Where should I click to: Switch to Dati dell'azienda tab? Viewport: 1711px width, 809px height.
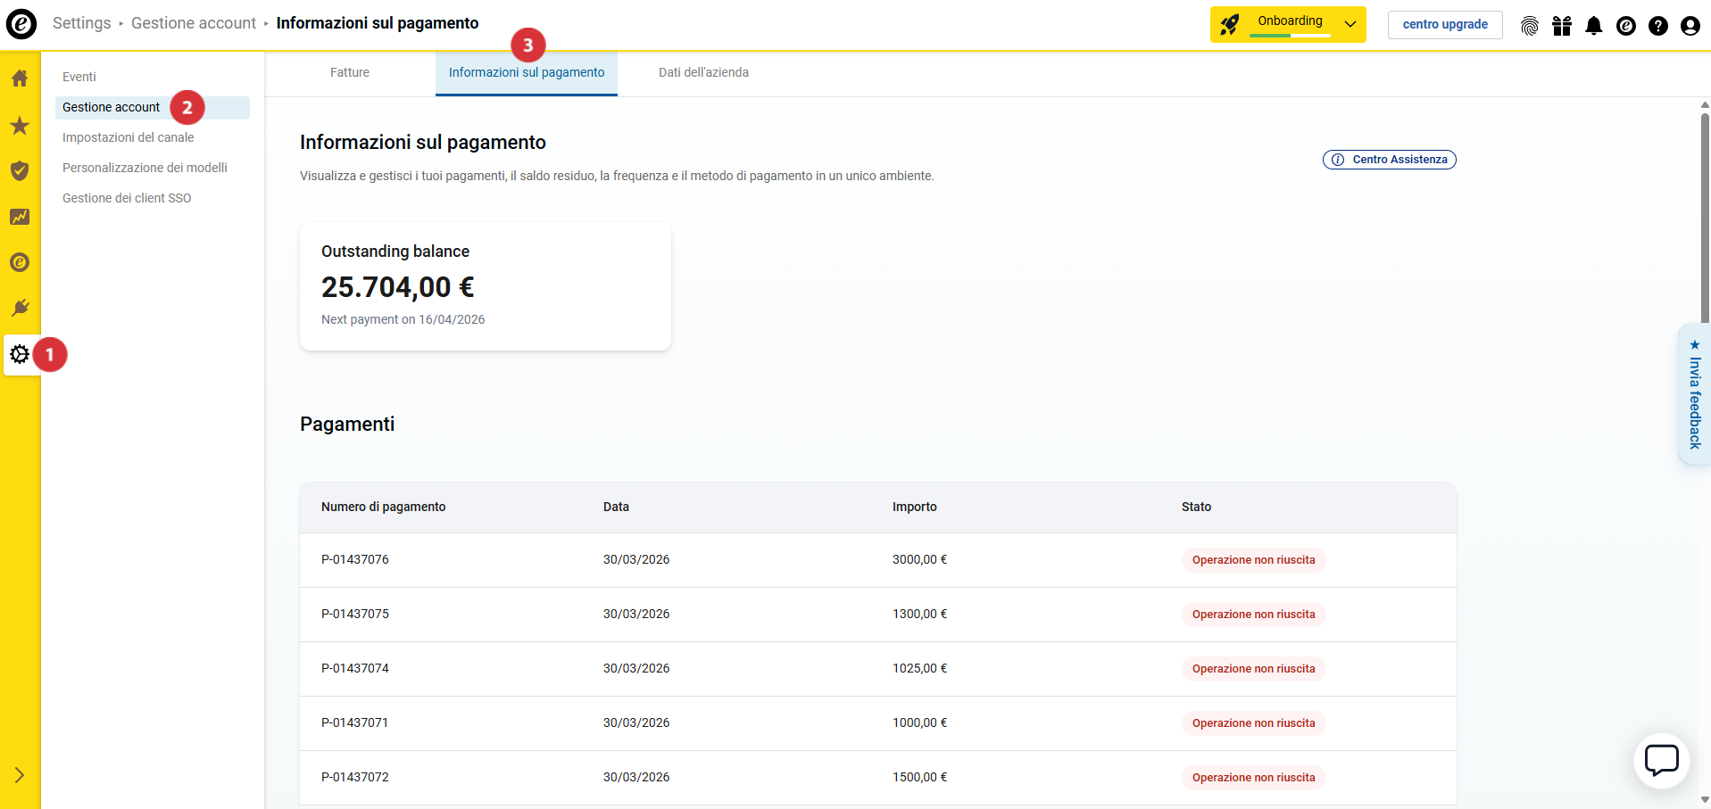703,73
